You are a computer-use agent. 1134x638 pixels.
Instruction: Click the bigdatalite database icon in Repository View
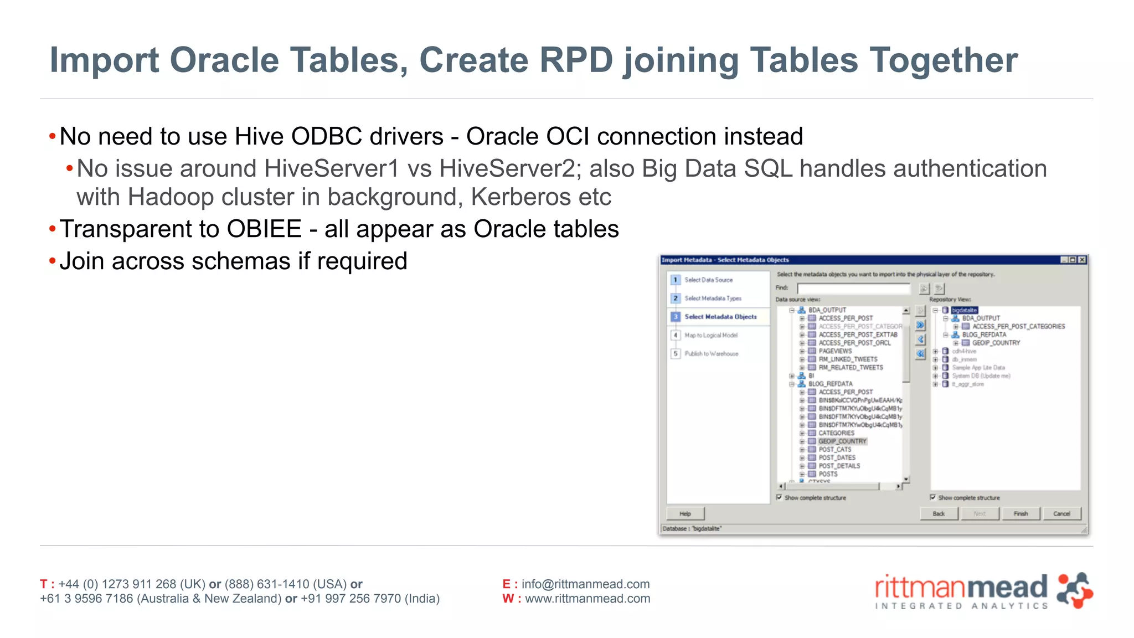(x=946, y=310)
